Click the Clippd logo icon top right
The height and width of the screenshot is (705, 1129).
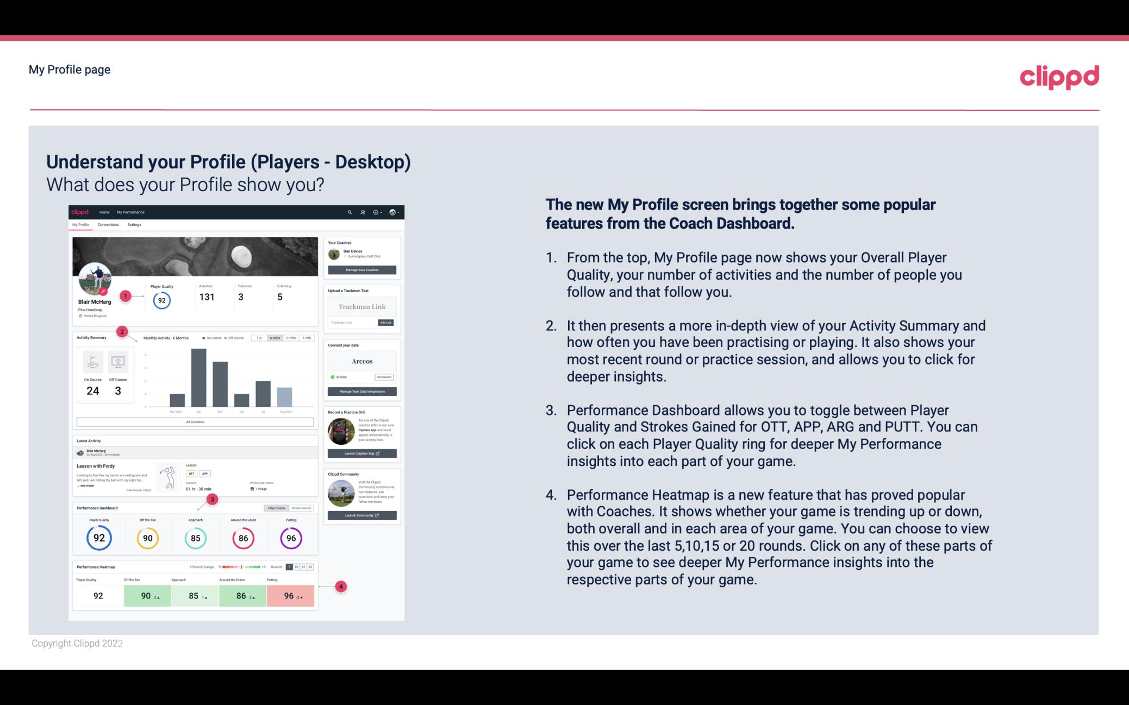pos(1059,75)
